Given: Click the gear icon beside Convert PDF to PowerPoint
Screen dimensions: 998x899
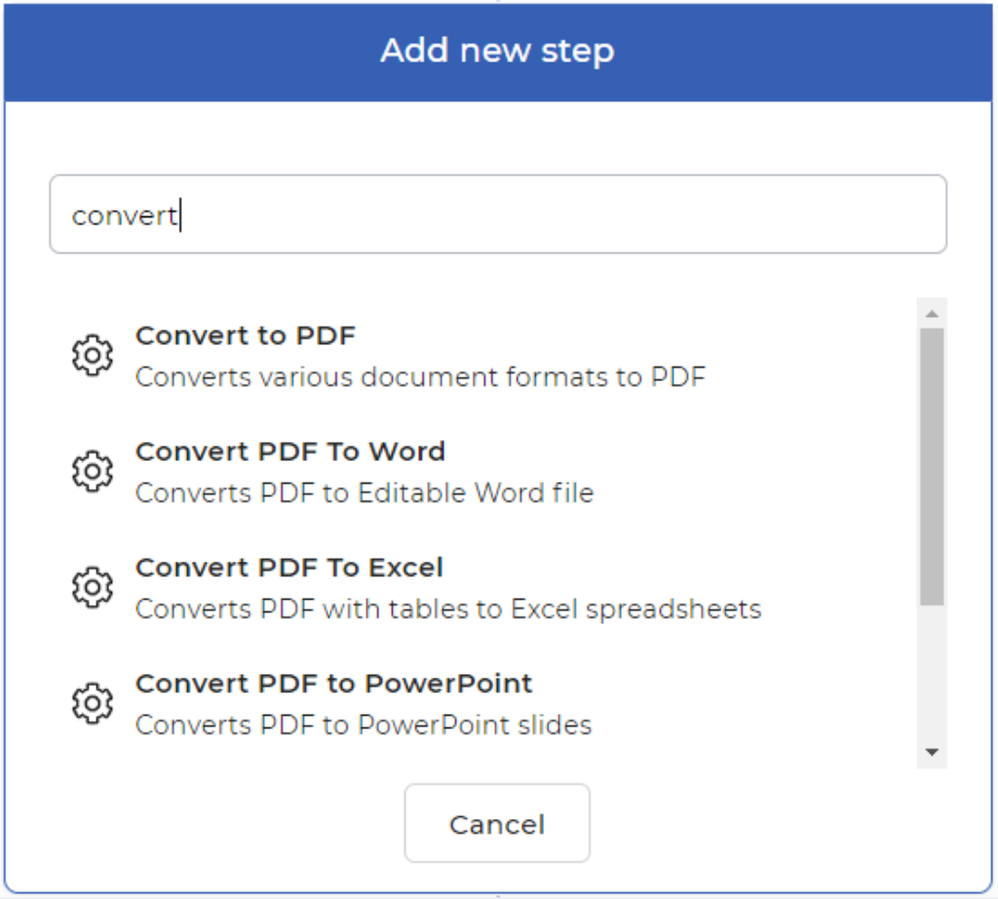Looking at the screenshot, I should pos(93,703).
